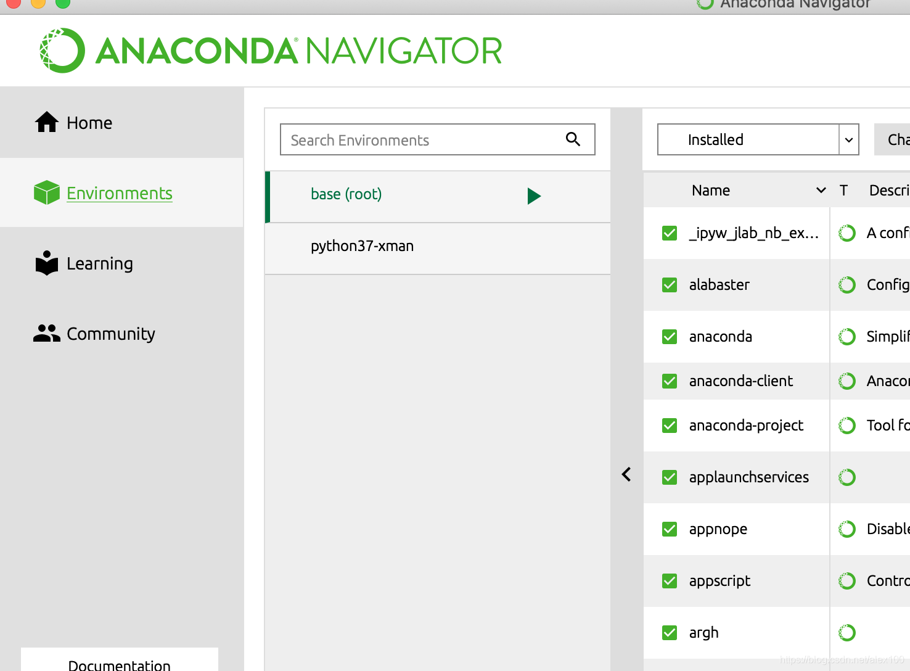Uncheck the alabaster package checkbox

click(x=670, y=285)
